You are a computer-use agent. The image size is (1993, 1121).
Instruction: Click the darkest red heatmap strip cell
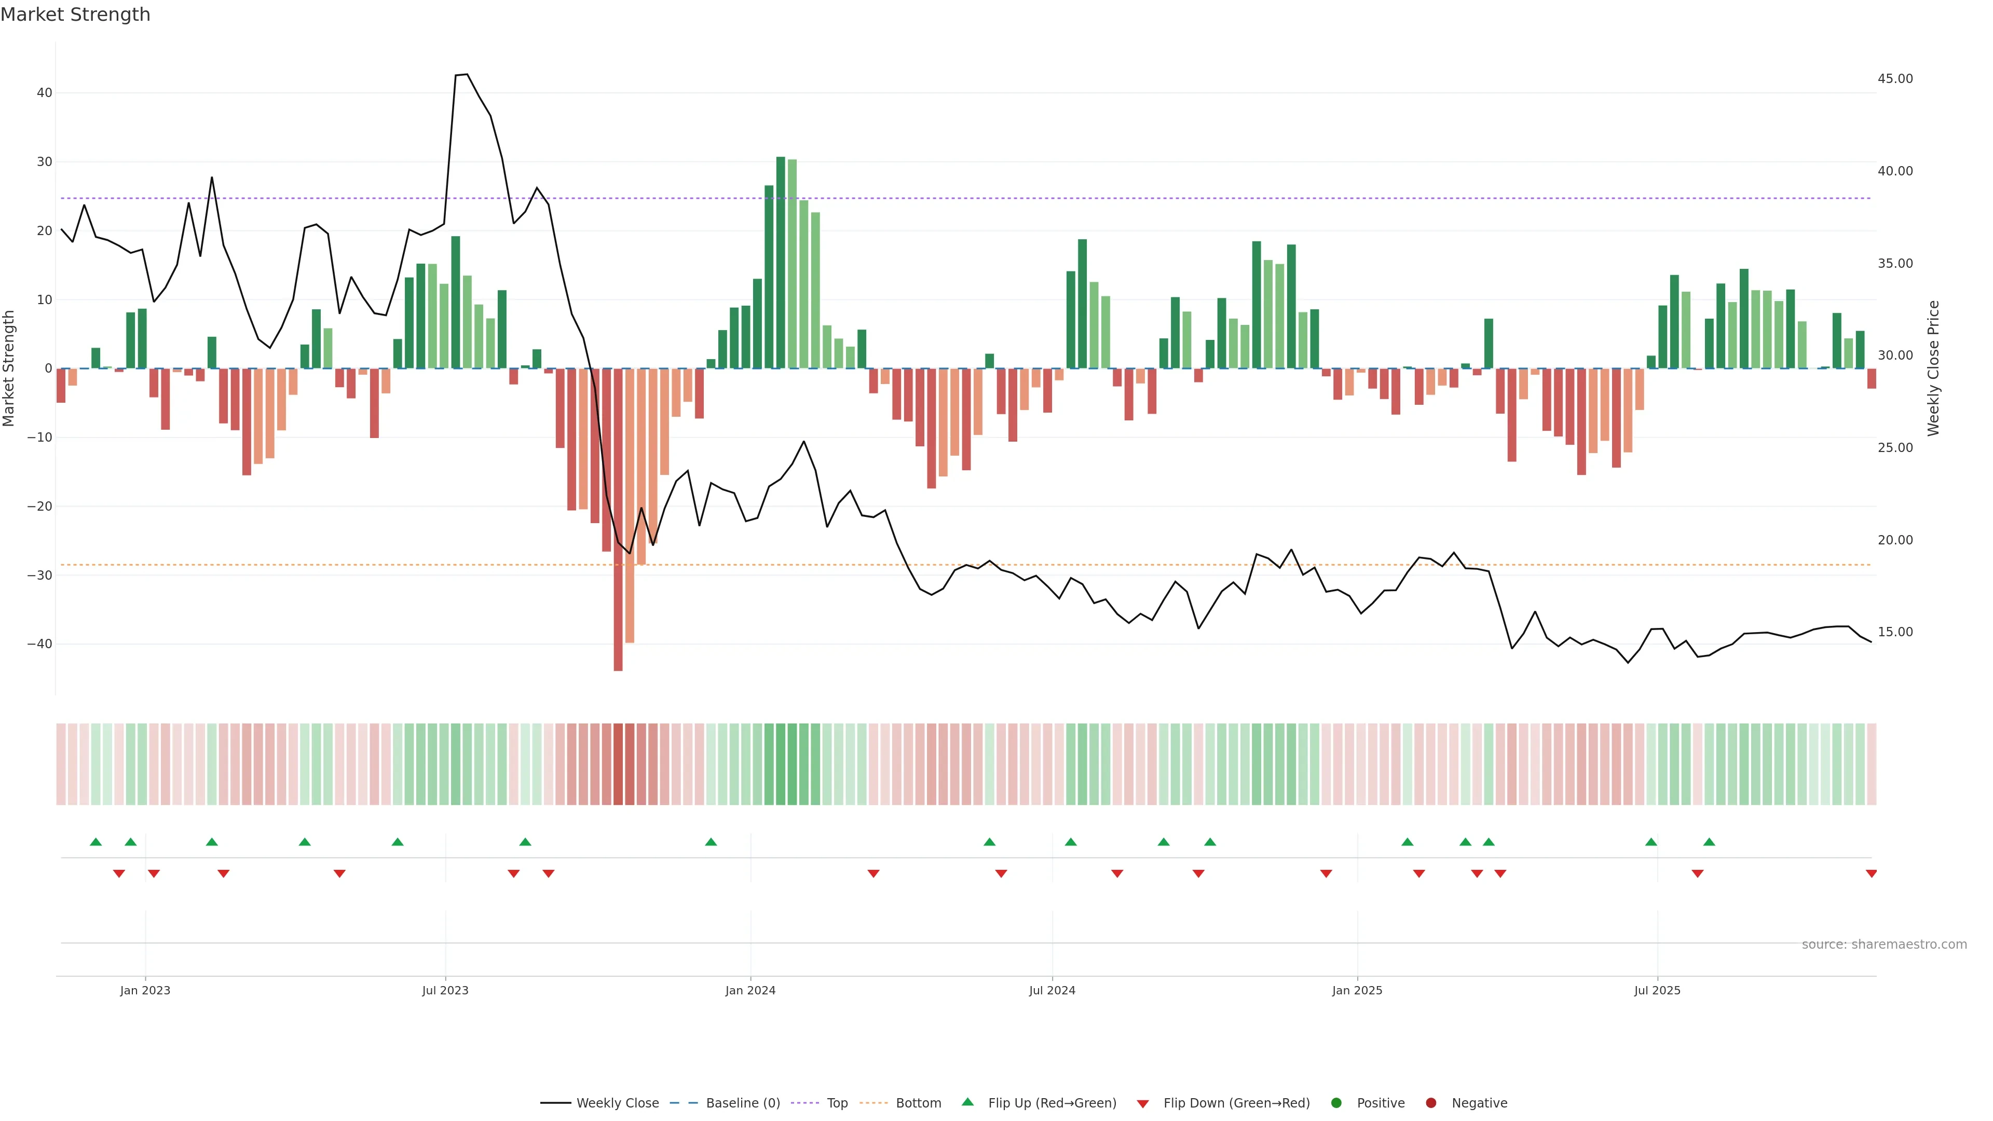(x=618, y=763)
